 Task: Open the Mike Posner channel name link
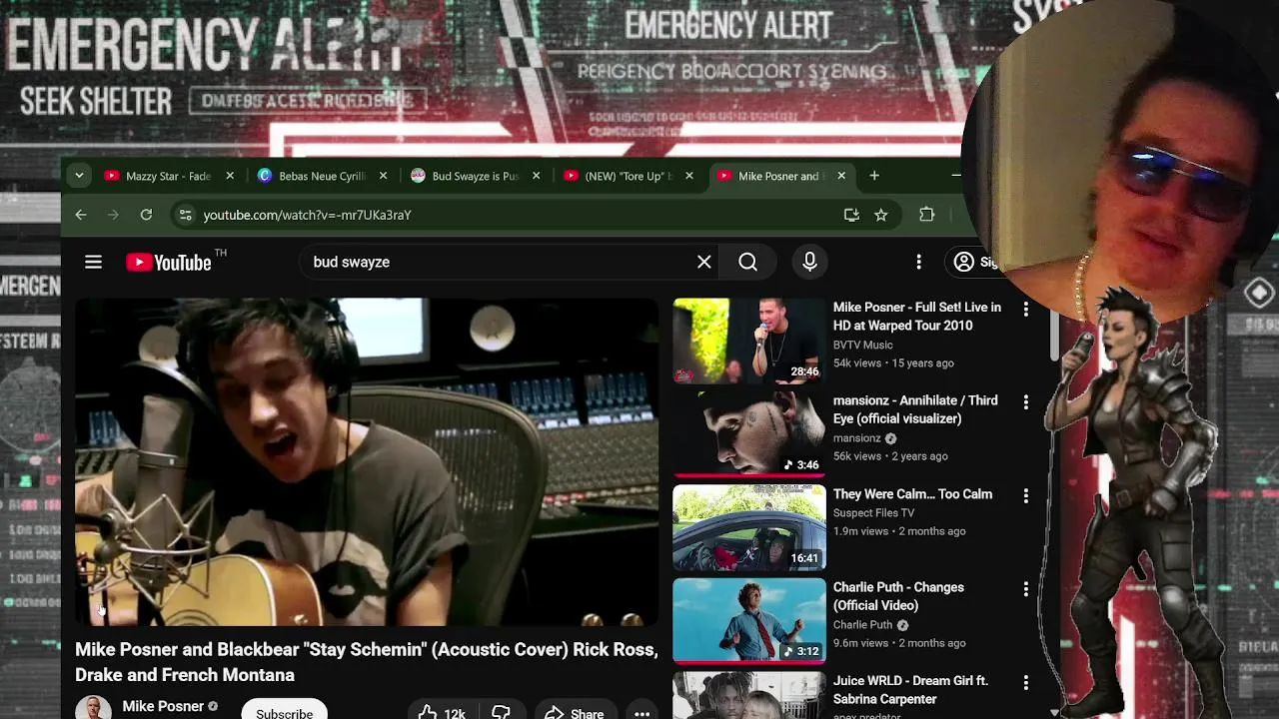pos(163,706)
